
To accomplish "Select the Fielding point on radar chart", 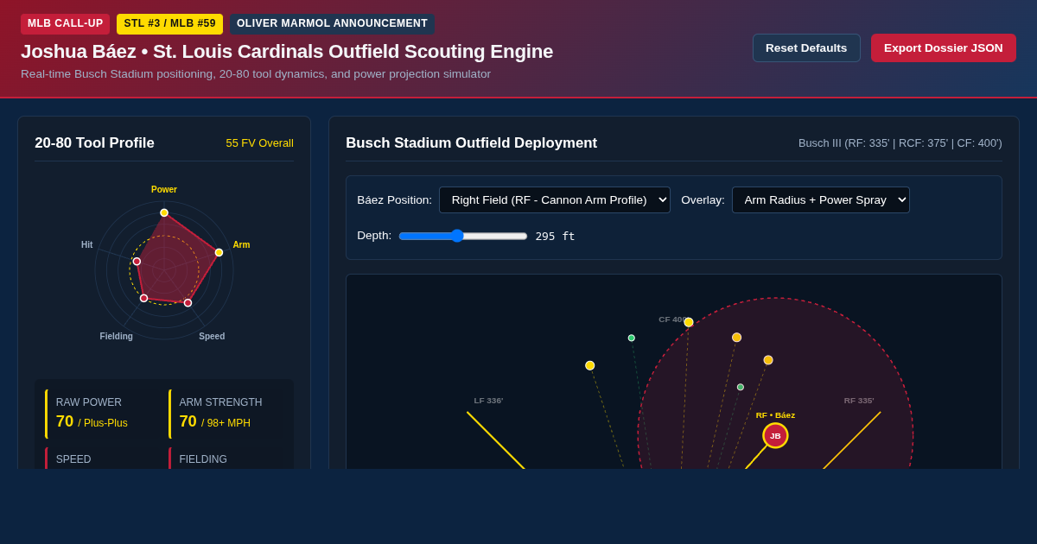I will pos(143,298).
